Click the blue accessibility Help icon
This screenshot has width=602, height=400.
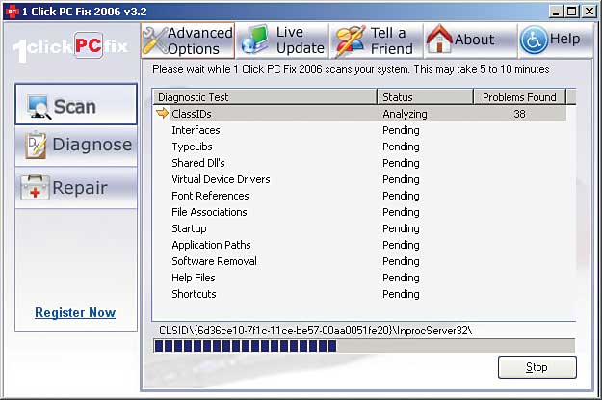tap(534, 40)
